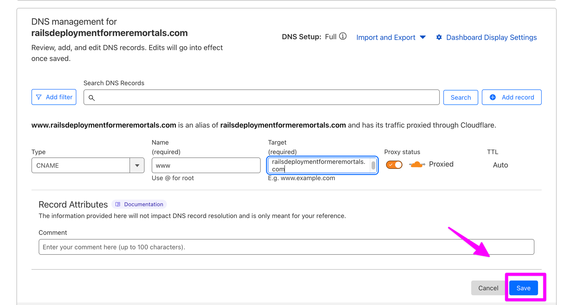
Task: Cancel the DNS record edit
Action: (488, 288)
